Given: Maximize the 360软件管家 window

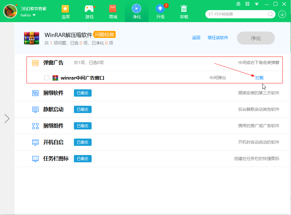Looking at the screenshot, I should pos(276,4).
